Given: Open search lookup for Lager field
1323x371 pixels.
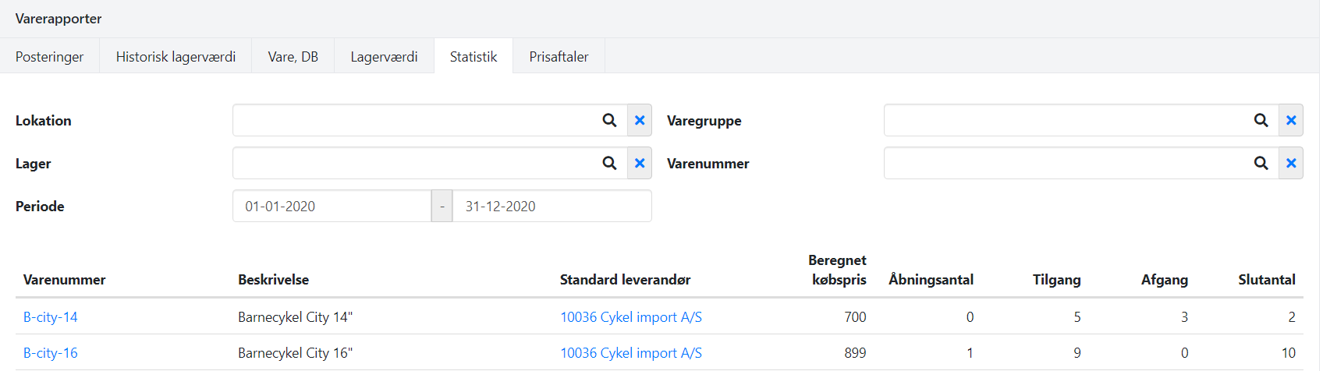Looking at the screenshot, I should [x=609, y=163].
